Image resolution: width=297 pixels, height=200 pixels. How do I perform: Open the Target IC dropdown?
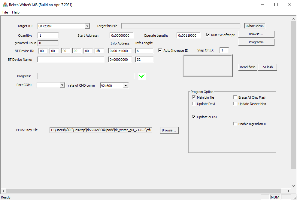[87, 26]
